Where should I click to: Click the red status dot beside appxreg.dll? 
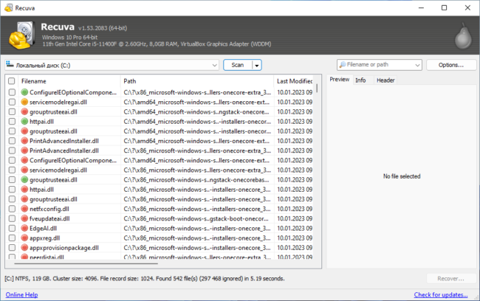(24, 238)
